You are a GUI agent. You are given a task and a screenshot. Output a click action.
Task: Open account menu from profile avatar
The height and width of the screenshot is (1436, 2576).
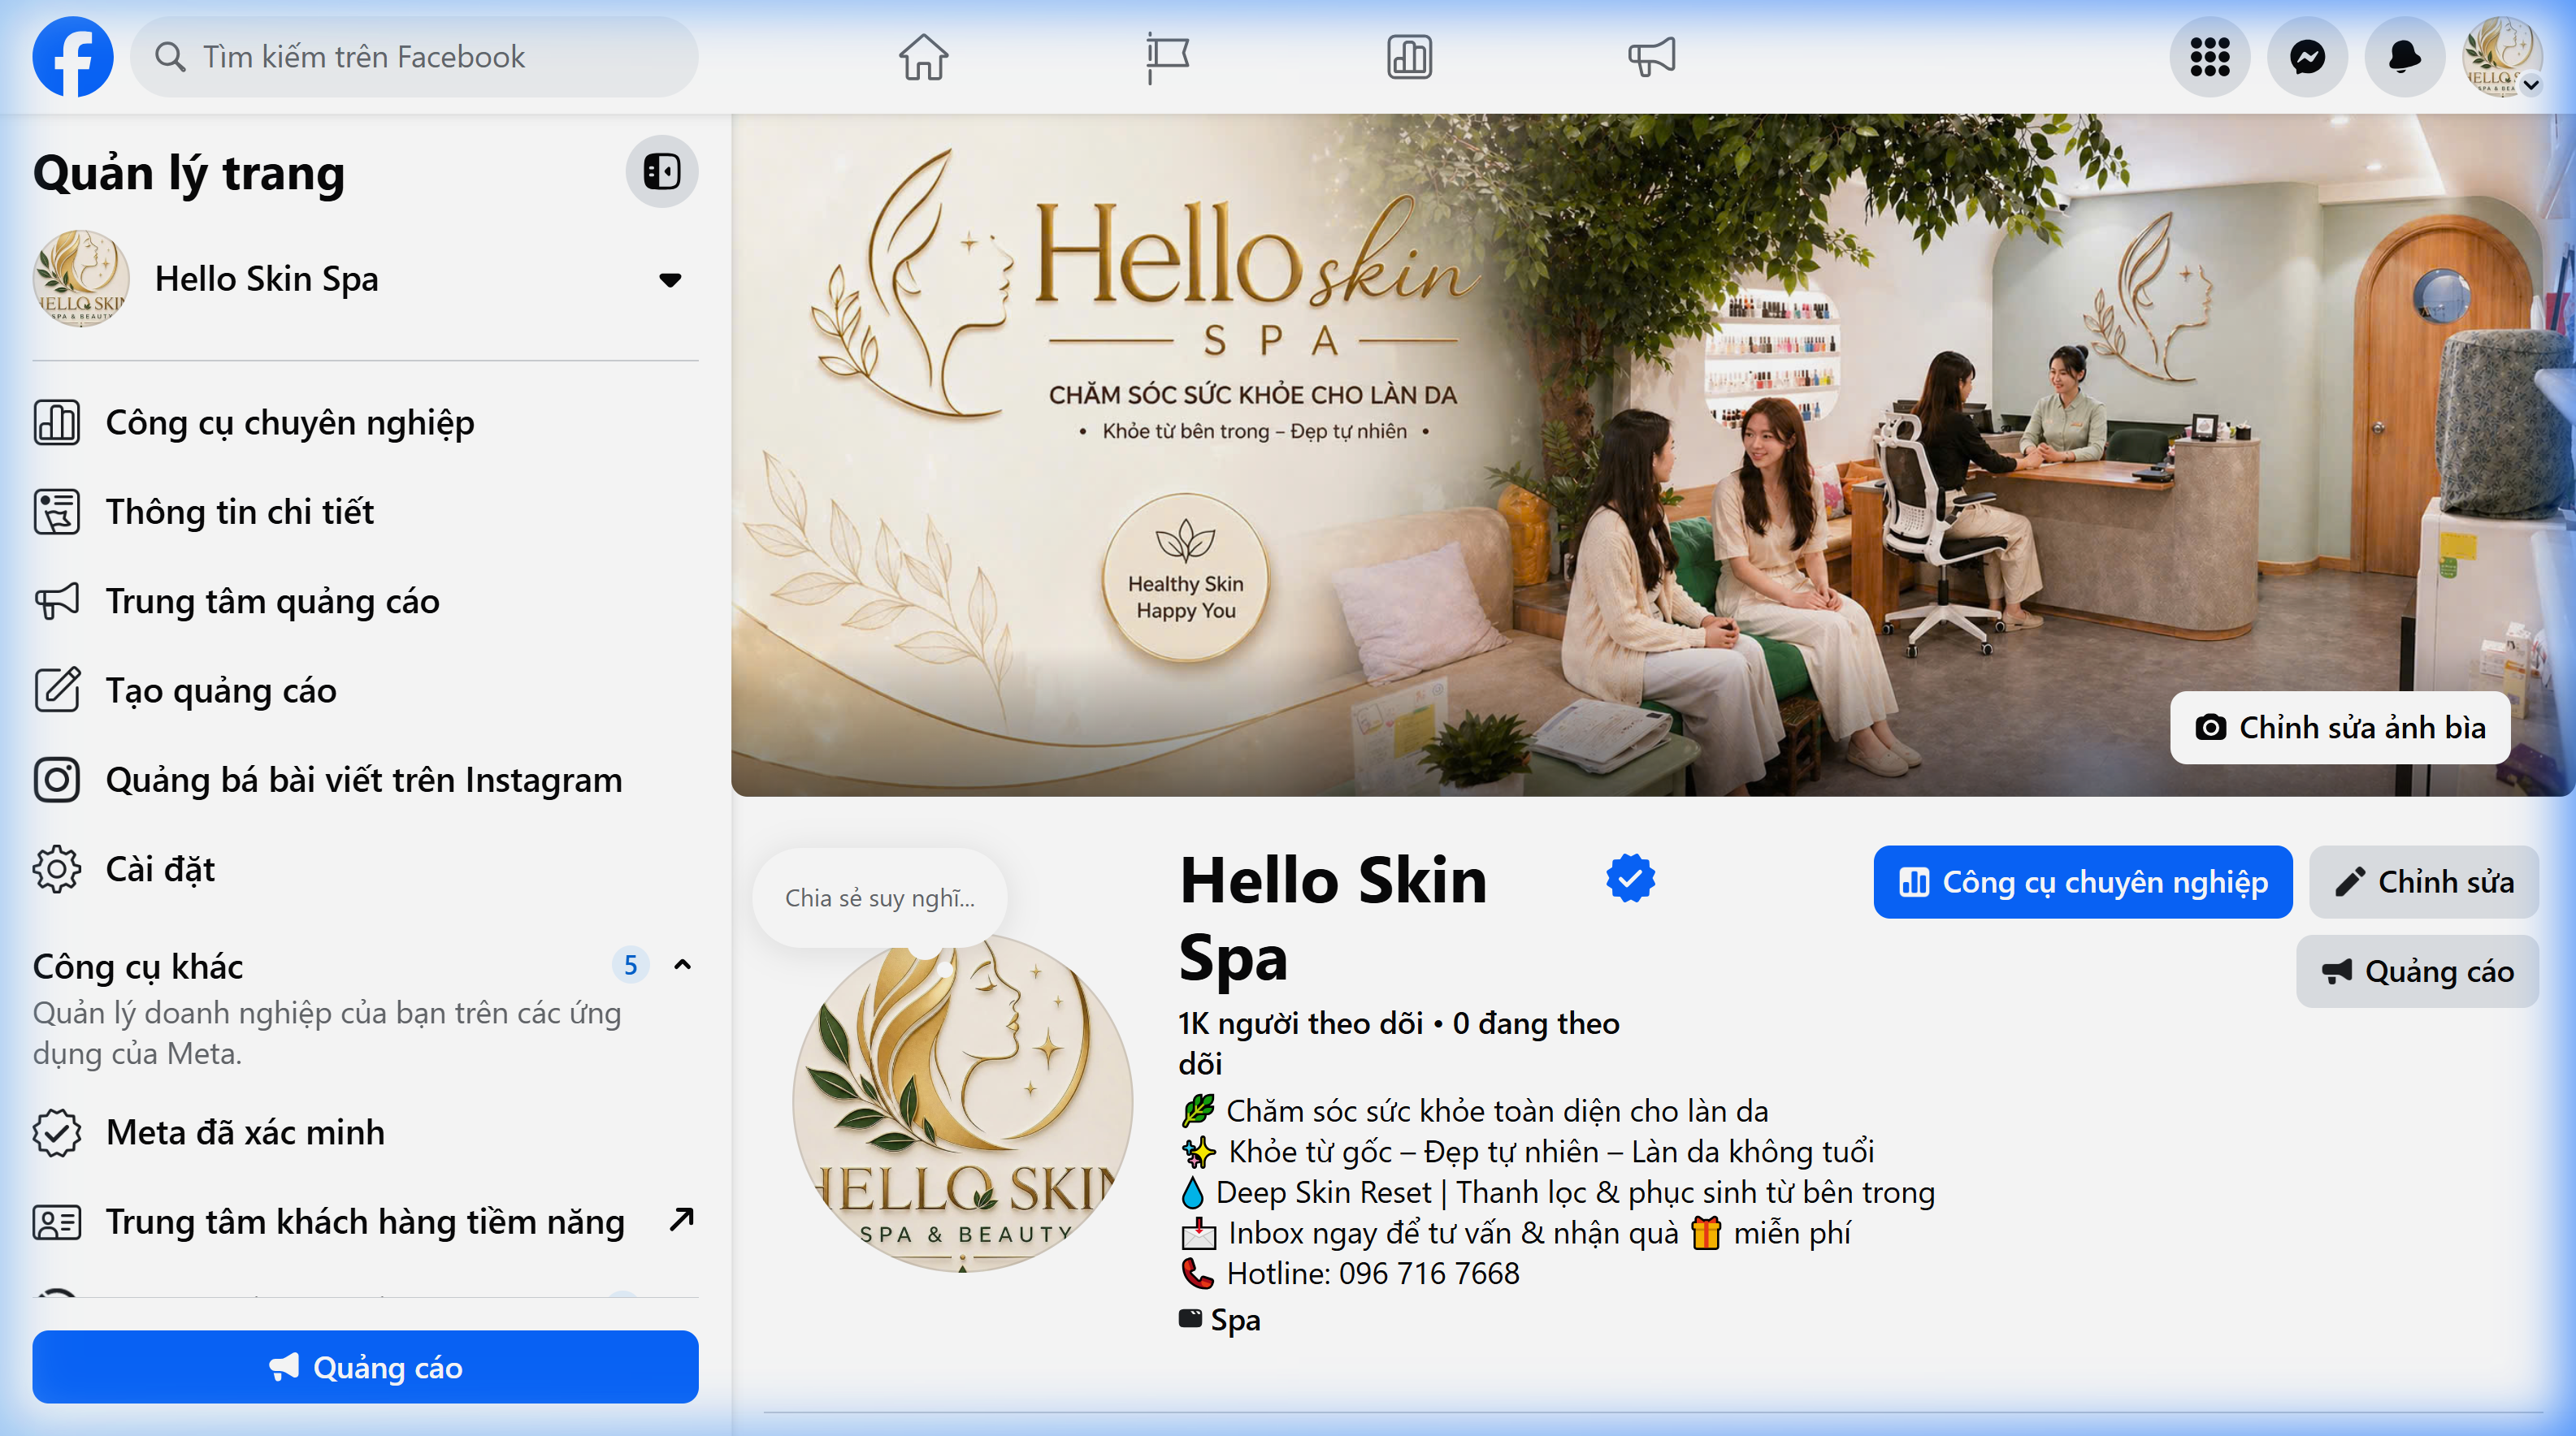click(2501, 56)
